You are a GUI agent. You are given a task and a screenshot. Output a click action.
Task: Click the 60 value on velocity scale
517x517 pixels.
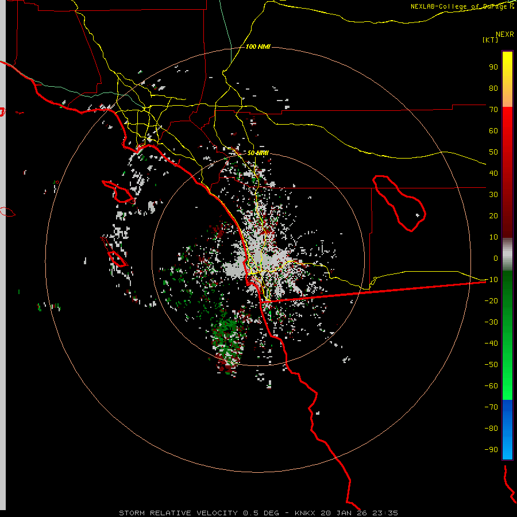tap(493, 130)
